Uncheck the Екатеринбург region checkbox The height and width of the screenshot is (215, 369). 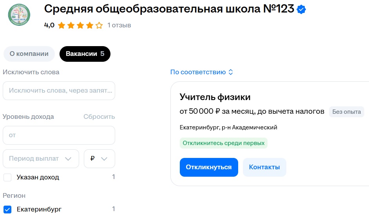coord(7,210)
